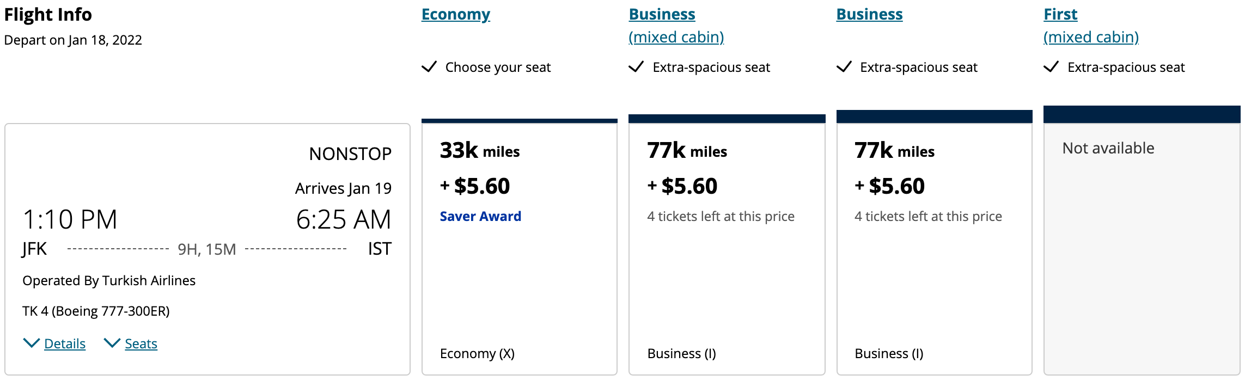This screenshot has height=381, width=1245.
Task: Click the First (mixed cabin) column header
Action: point(1091,26)
